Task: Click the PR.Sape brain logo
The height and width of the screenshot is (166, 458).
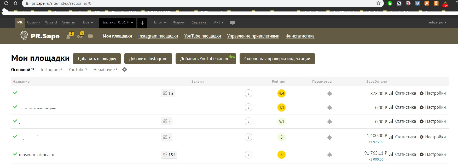Action: pyautogui.click(x=24, y=36)
